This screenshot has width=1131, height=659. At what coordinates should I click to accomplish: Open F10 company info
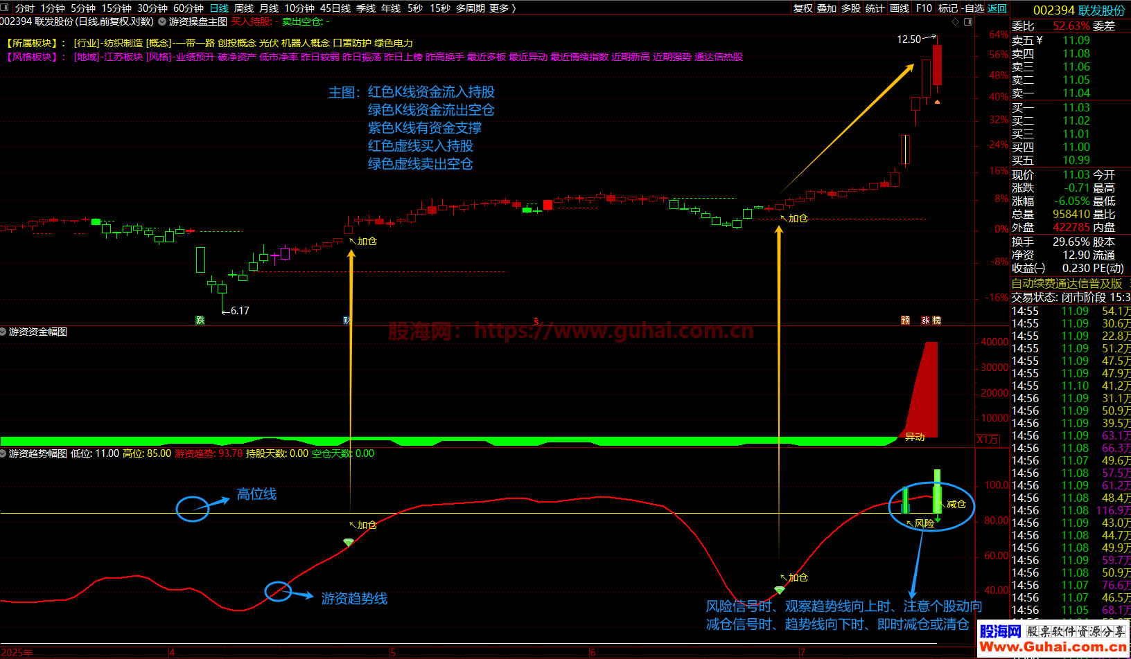(924, 8)
